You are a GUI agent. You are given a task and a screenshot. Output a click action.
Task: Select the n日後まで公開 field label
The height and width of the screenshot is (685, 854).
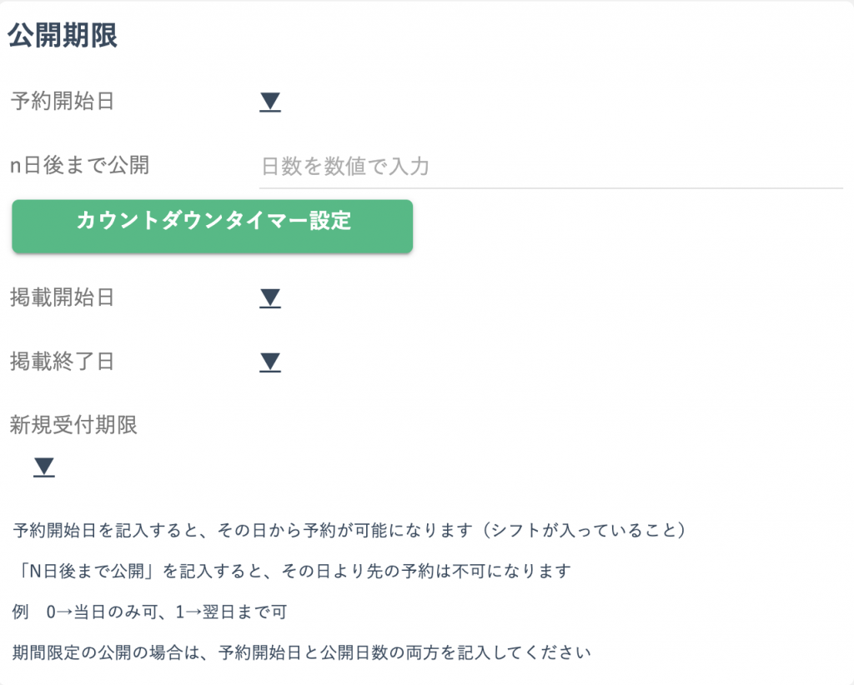(79, 165)
